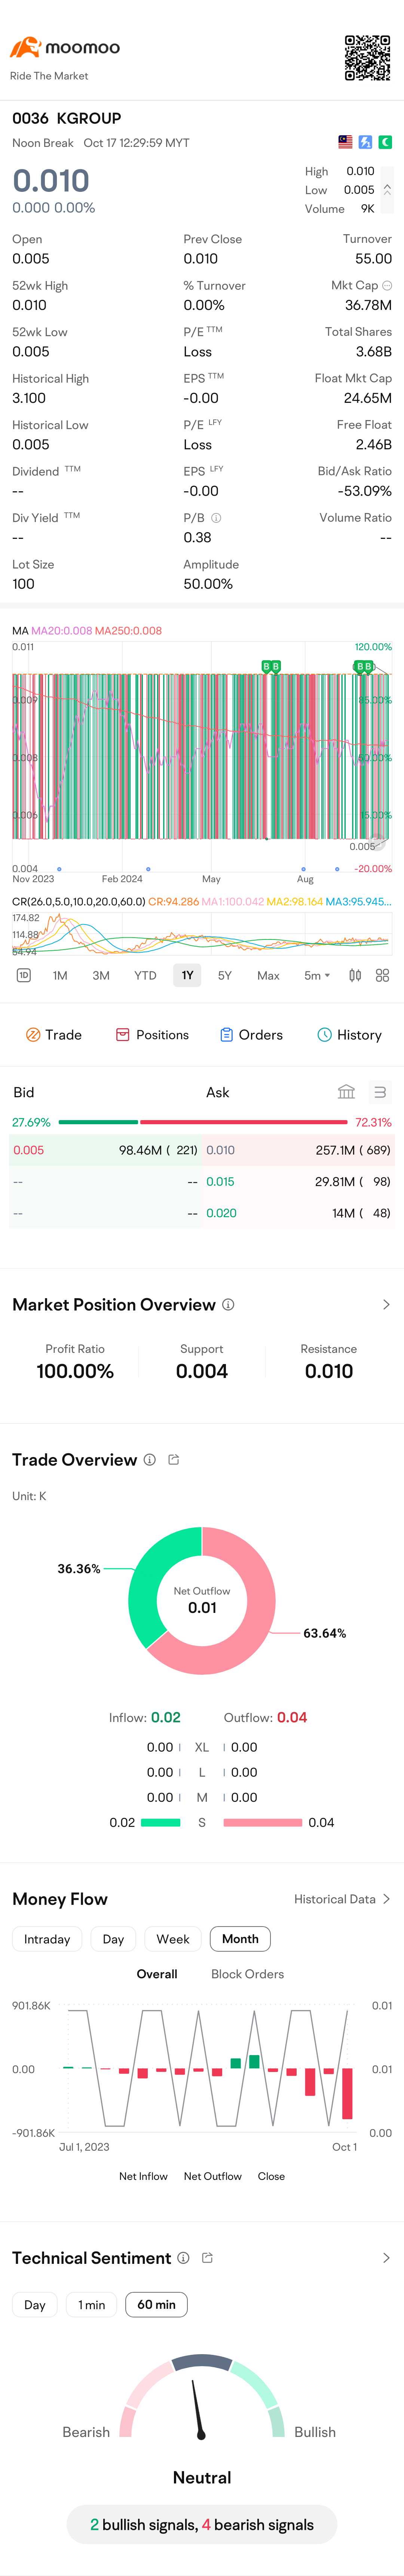Open the broker queue bank icon
Viewport: 404px width, 2576px height.
tap(346, 1092)
